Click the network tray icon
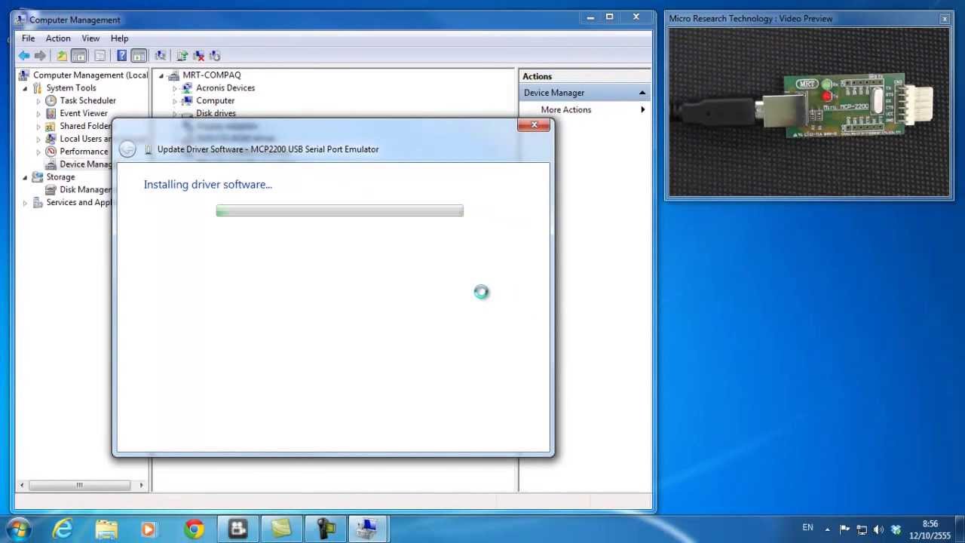 point(862,529)
